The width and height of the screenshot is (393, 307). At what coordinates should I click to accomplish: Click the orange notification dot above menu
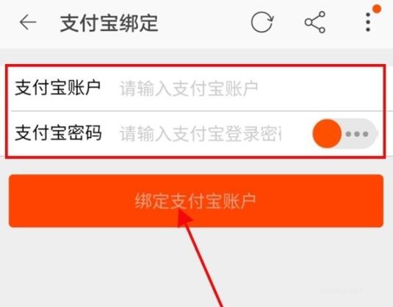pyautogui.click(x=376, y=9)
